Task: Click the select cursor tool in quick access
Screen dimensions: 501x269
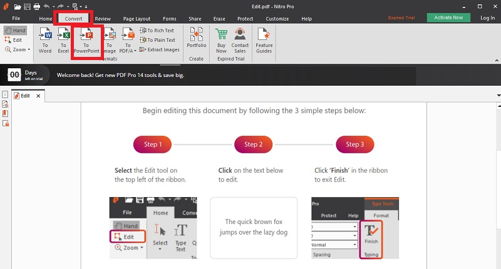Action: point(75,6)
